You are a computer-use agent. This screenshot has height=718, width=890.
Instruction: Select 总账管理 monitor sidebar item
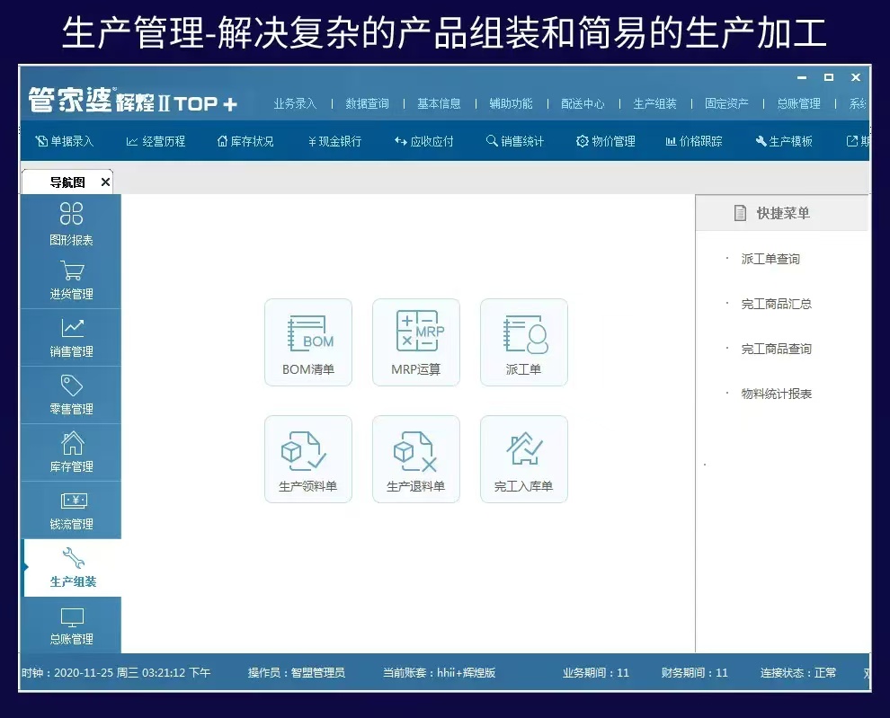71,625
